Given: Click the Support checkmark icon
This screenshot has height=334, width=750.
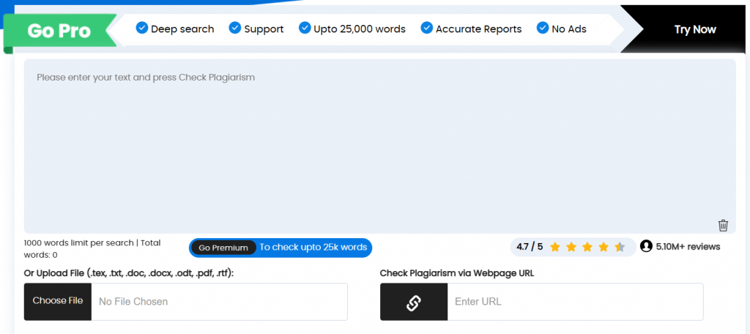Looking at the screenshot, I should click(x=235, y=29).
